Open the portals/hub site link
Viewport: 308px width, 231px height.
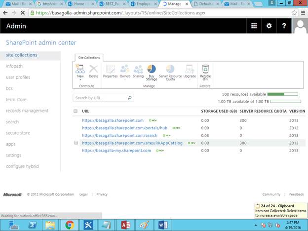click(x=125, y=128)
